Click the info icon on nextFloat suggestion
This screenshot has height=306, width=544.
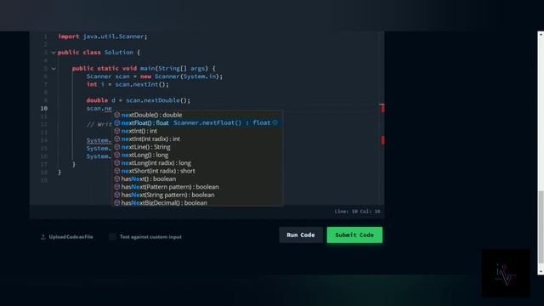[275, 122]
